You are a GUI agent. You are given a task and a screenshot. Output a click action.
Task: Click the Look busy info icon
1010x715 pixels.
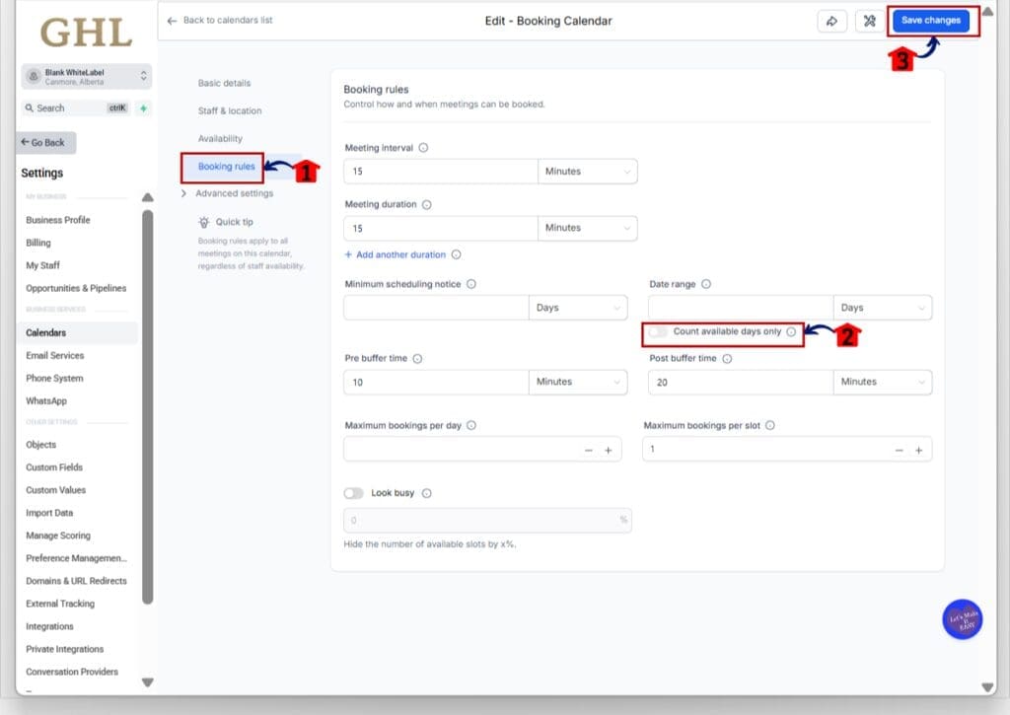point(426,493)
